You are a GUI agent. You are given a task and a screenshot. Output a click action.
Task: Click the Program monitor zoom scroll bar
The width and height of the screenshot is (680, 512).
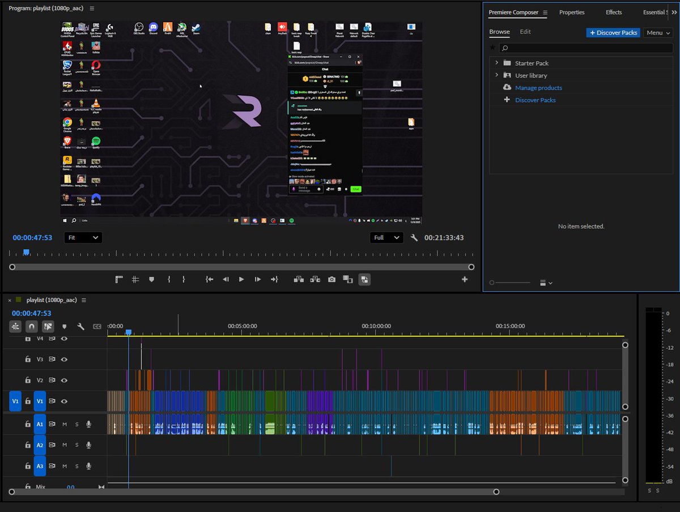coord(241,267)
